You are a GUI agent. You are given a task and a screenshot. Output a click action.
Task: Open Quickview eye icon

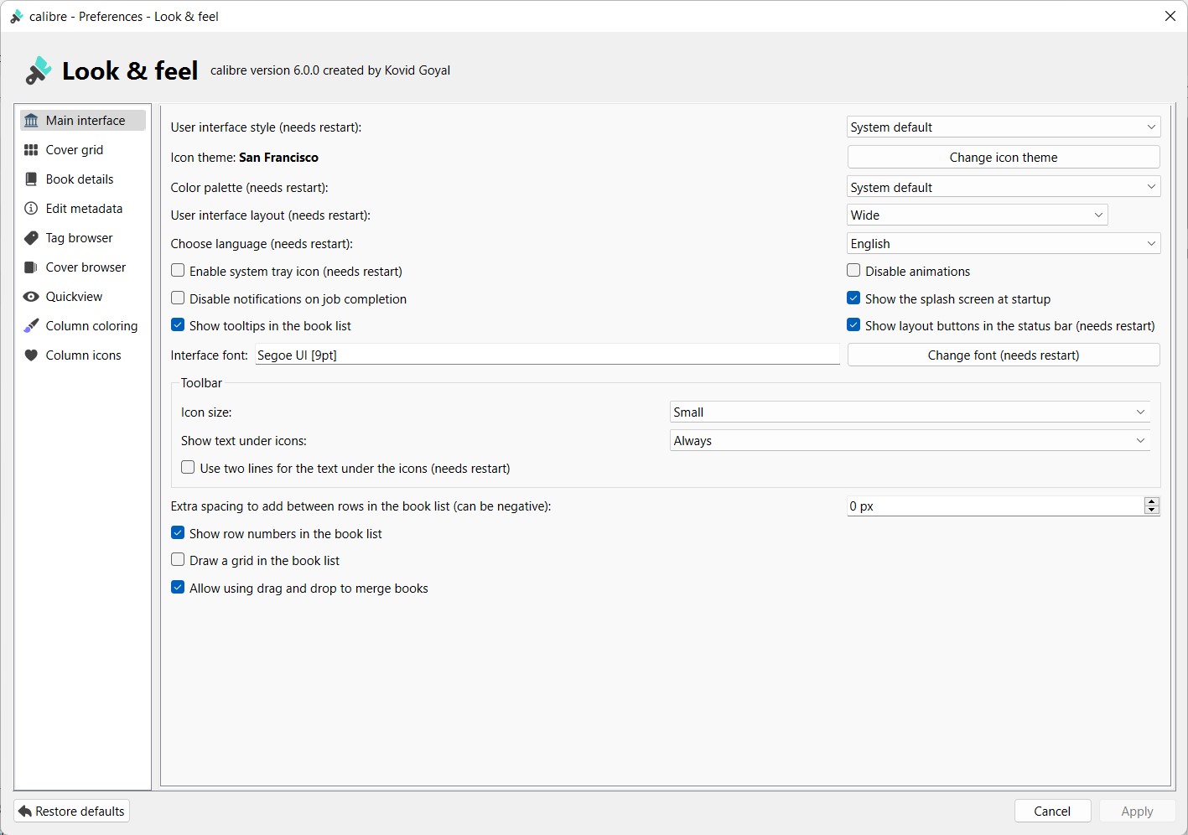pyautogui.click(x=31, y=297)
